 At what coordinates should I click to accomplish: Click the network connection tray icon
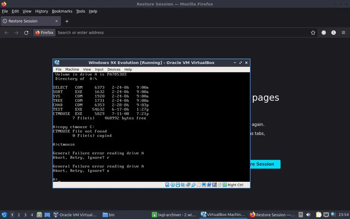tap(326, 215)
